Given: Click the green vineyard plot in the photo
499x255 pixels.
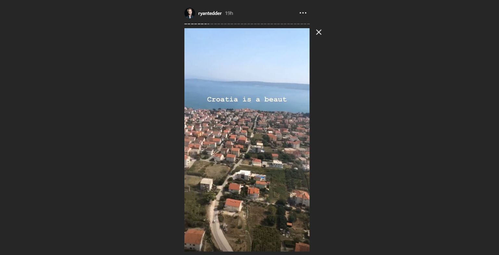Looking at the screenshot, I should [x=266, y=238].
